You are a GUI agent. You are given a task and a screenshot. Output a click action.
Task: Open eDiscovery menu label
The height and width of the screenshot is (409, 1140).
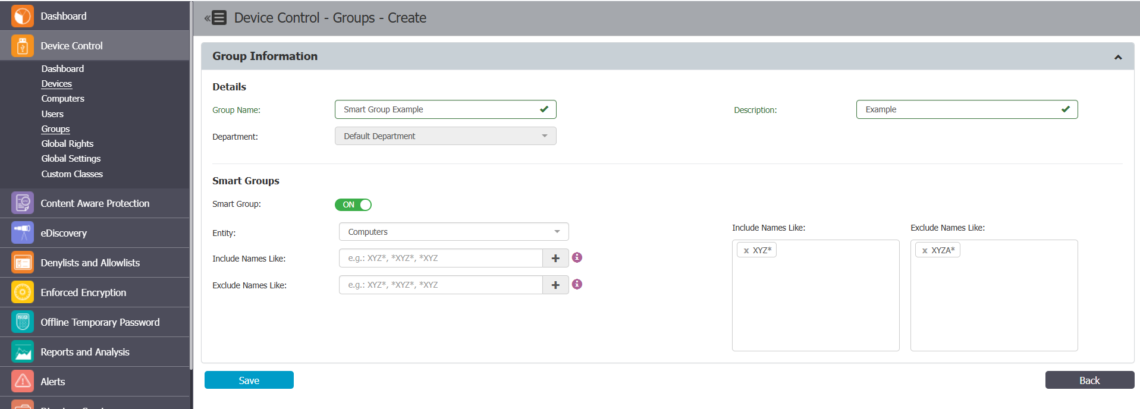pos(64,233)
